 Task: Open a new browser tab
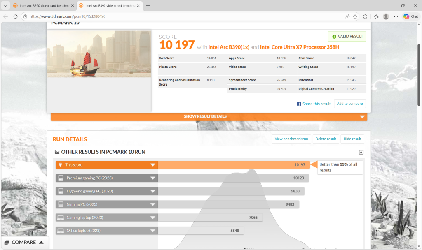(148, 6)
